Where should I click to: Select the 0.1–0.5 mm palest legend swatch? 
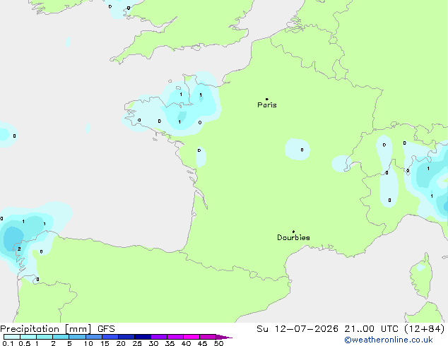12,337
